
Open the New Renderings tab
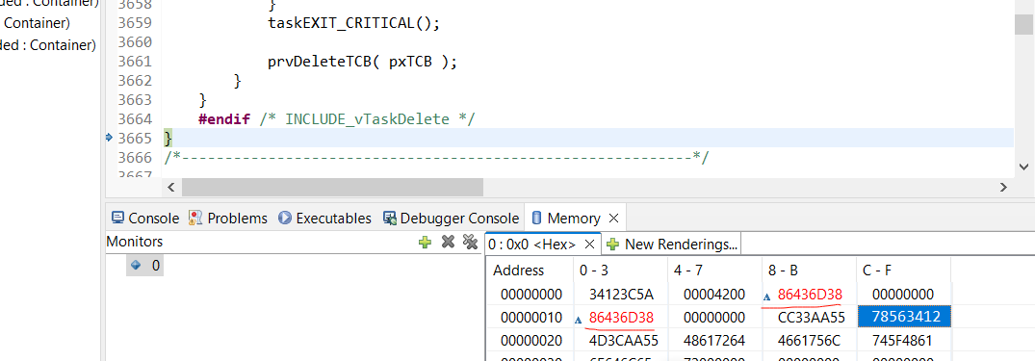tap(672, 245)
